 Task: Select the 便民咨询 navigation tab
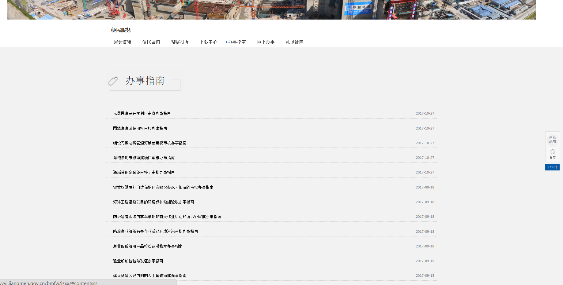(x=151, y=42)
